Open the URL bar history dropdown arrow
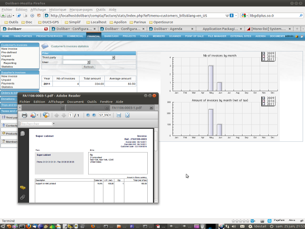 (236, 15)
